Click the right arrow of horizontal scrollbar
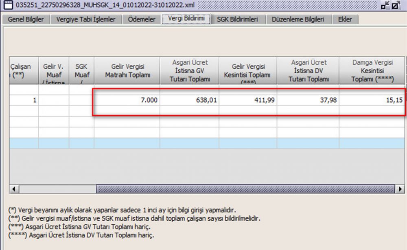 (400, 189)
